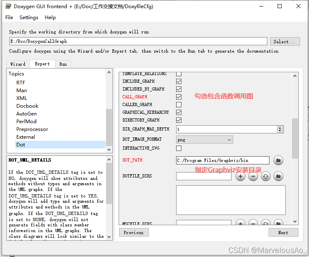This screenshot has width=309, height=257.
Task: Open the Help menu
Action: (50, 18)
